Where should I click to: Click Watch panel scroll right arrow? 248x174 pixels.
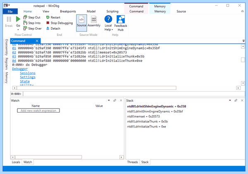(121, 157)
